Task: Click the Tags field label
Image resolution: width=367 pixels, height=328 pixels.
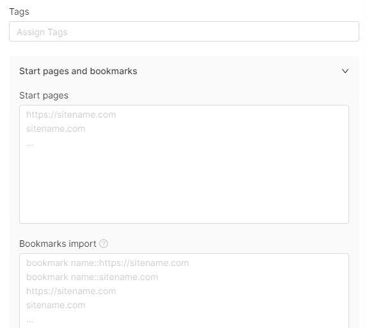Action: tap(19, 12)
